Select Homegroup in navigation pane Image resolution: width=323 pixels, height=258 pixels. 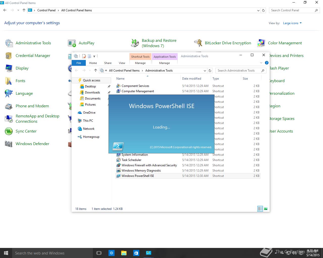[x=91, y=137]
